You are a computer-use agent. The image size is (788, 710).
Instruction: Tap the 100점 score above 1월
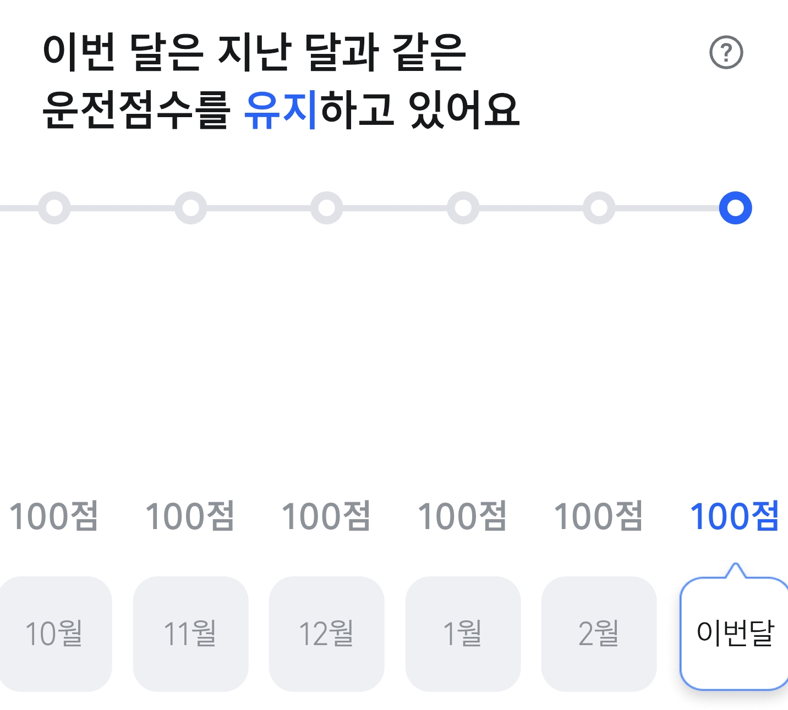coord(462,516)
